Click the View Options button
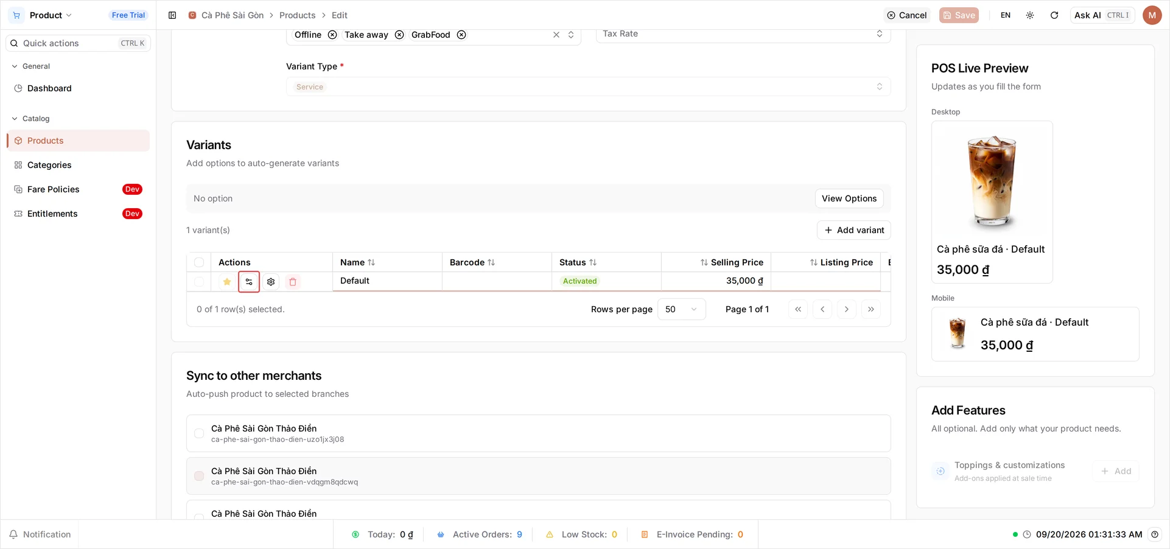The image size is (1170, 549). [x=849, y=198]
